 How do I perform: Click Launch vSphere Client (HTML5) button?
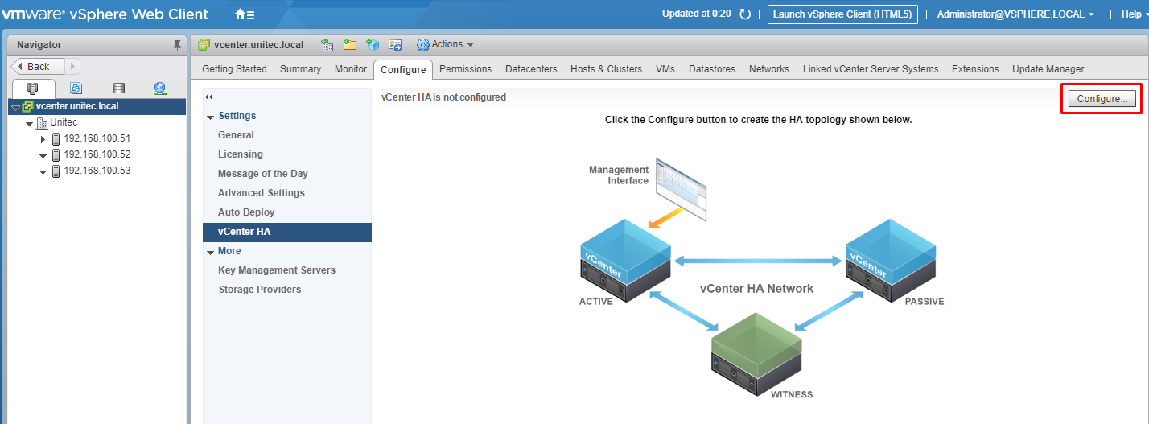tap(842, 14)
